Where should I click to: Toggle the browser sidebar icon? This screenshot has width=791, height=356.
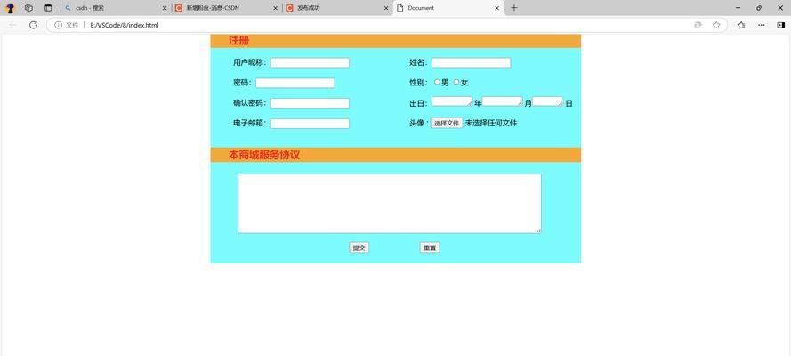tap(780, 25)
